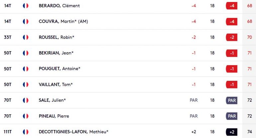Click French flag beside VAILLANT, Tom
Viewport: 256px width, 138px height.
[x=26, y=84]
